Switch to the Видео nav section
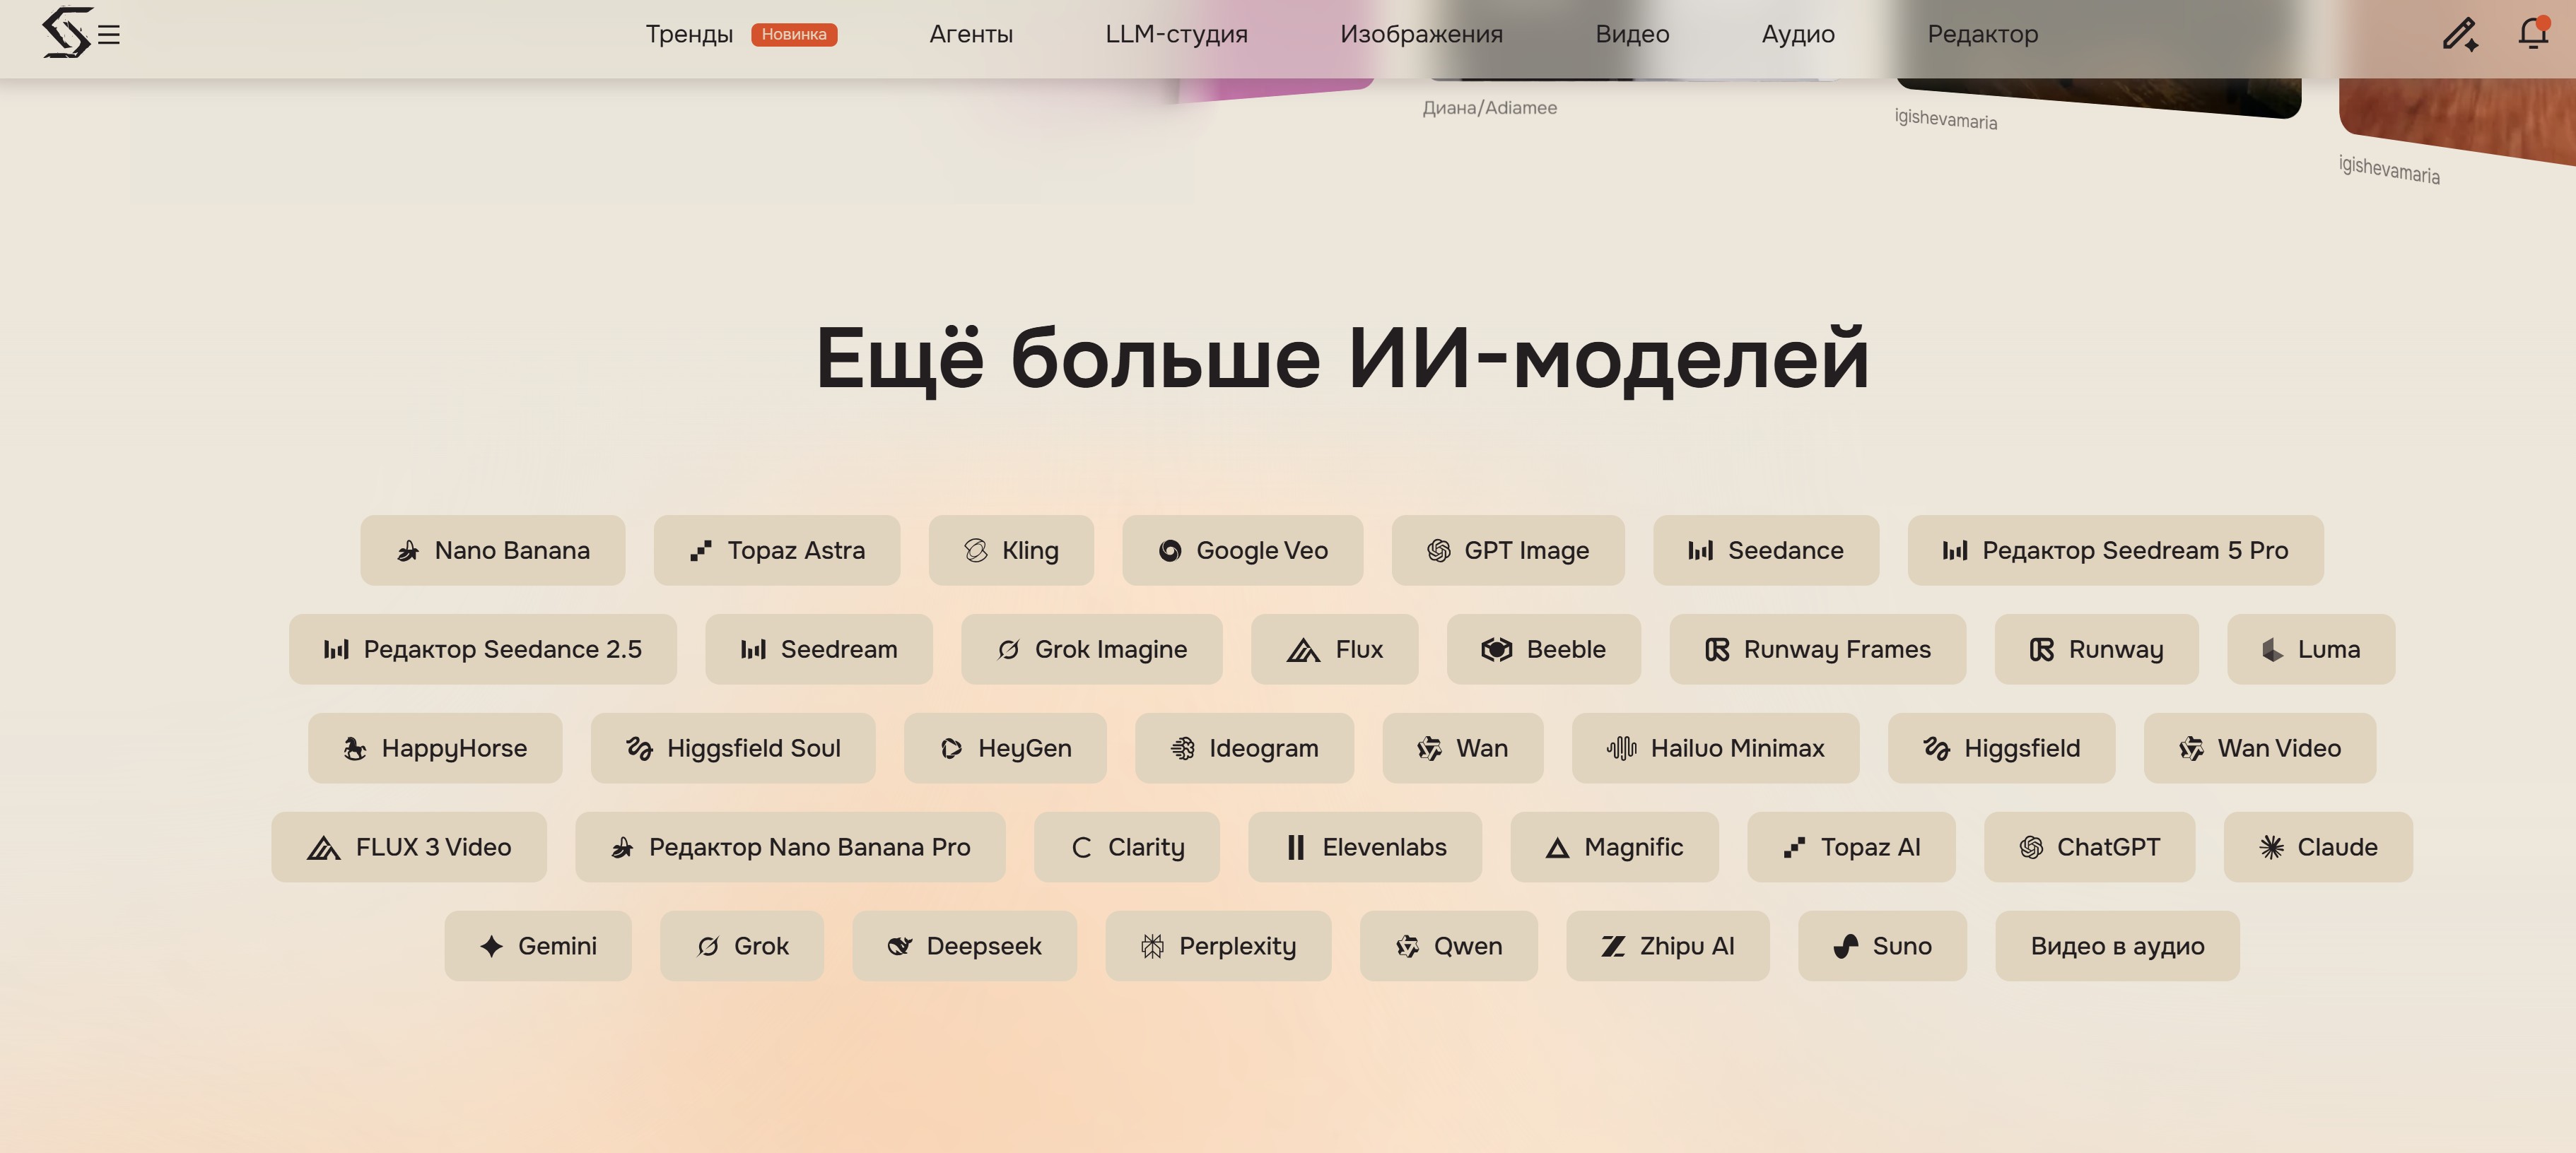The width and height of the screenshot is (2576, 1153). (1632, 34)
